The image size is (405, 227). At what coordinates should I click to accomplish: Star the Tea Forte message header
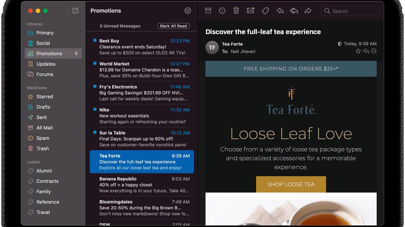click(358, 51)
